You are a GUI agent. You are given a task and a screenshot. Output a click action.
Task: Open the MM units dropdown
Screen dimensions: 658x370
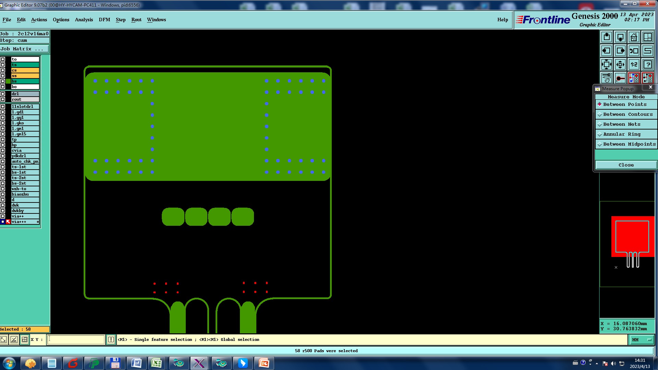(641, 340)
